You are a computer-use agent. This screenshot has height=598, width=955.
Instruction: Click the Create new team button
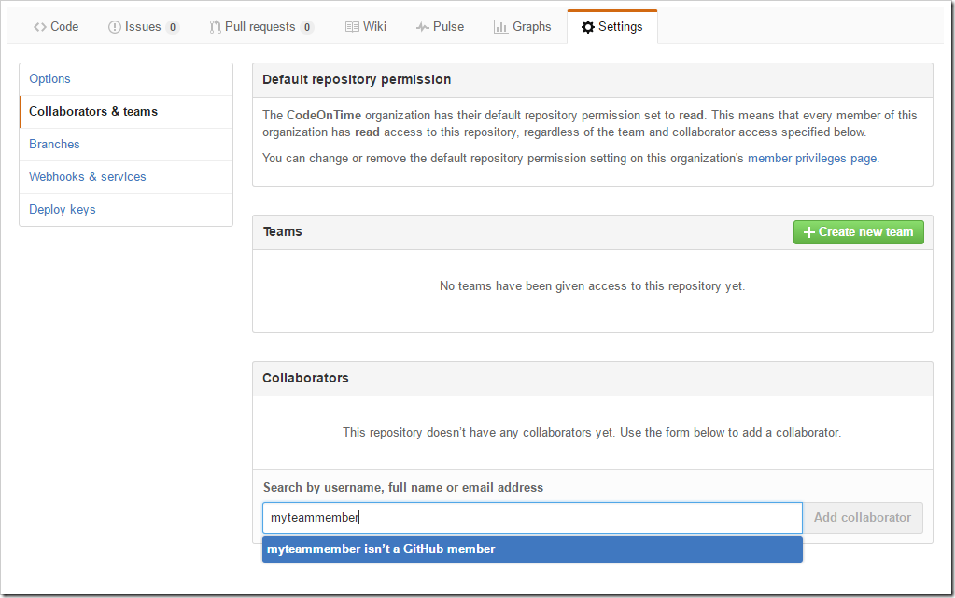click(x=858, y=232)
